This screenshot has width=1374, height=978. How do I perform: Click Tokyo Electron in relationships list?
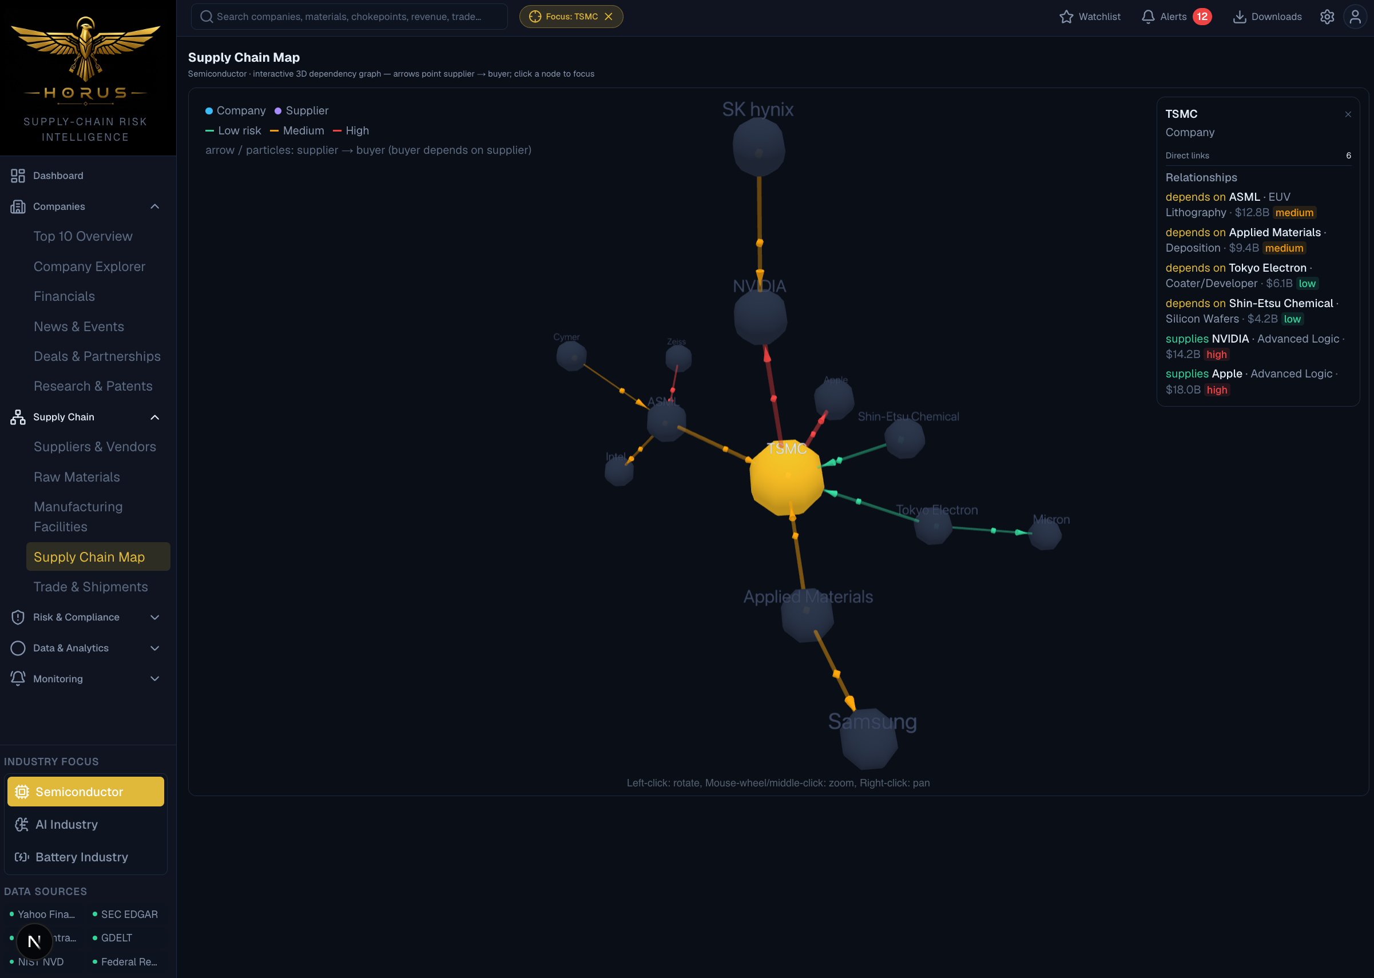tap(1268, 268)
